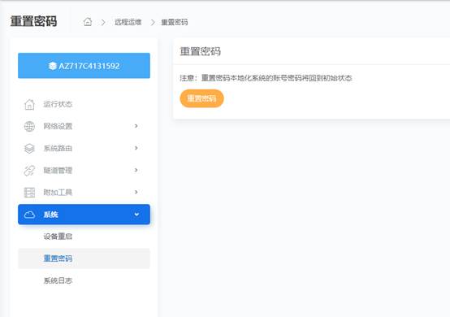Click the layers icon beside 系统路由
Screen dimensions: 450x317
pyautogui.click(x=29, y=149)
